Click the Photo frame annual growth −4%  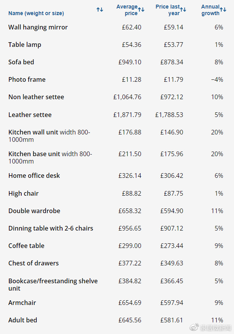(x=217, y=79)
